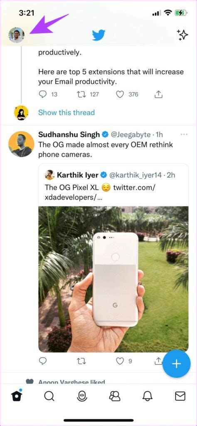
Task: Like the tweet with 376 likes
Action: point(120,94)
